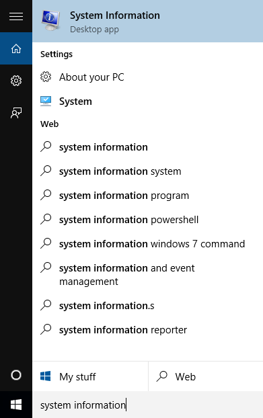The height and width of the screenshot is (418, 263).
Task: Click search icon beside 'system information powershell'
Action: 46,219
